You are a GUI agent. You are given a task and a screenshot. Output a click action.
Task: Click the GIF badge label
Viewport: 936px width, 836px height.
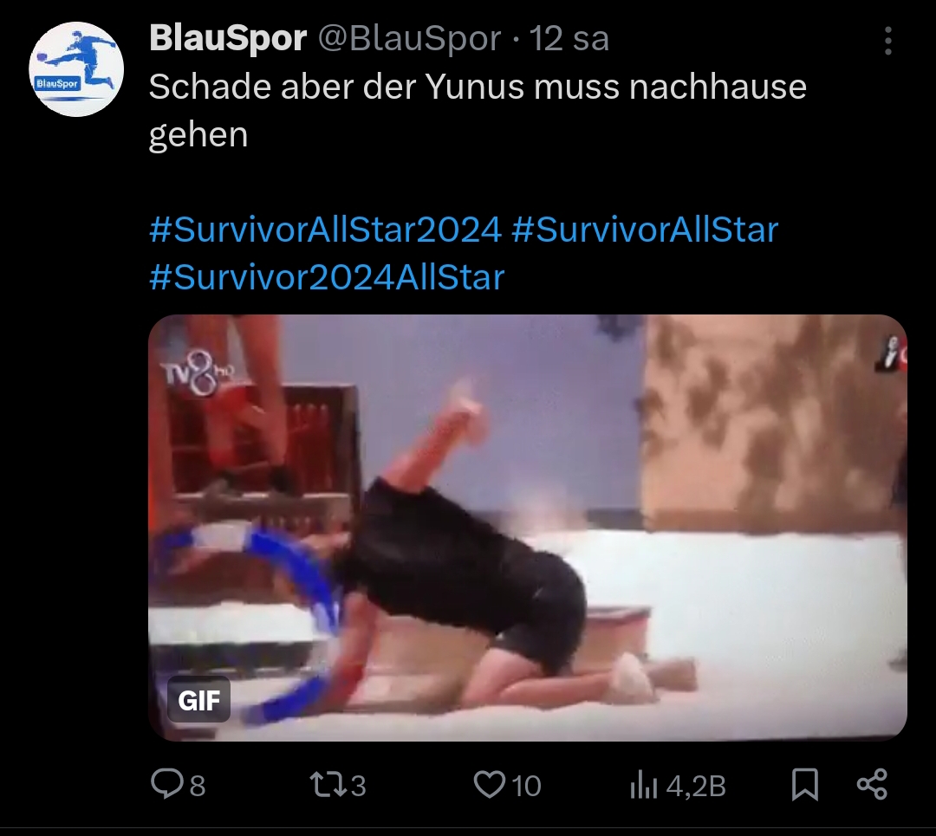[x=198, y=700]
